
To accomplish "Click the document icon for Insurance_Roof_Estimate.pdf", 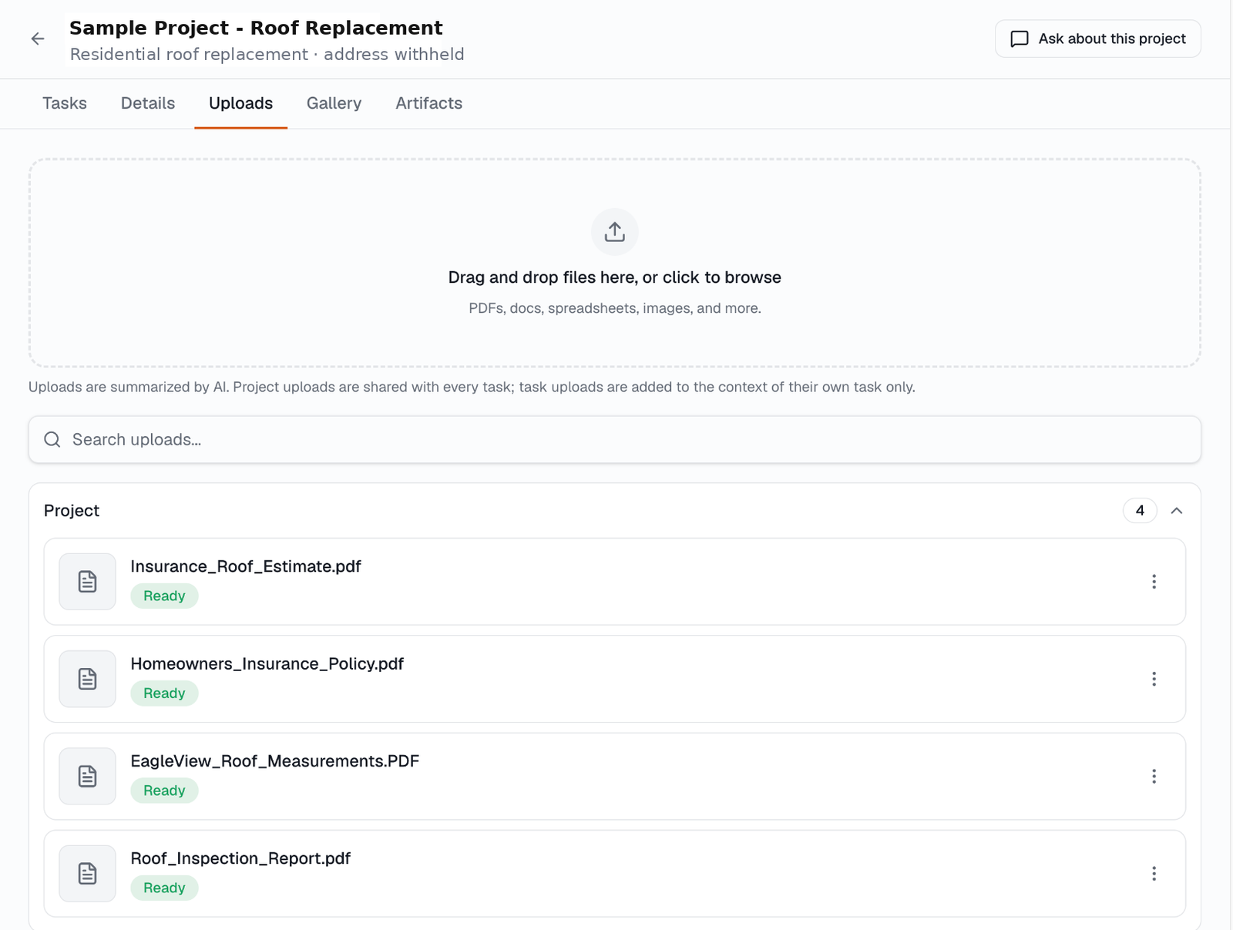I will tap(88, 581).
